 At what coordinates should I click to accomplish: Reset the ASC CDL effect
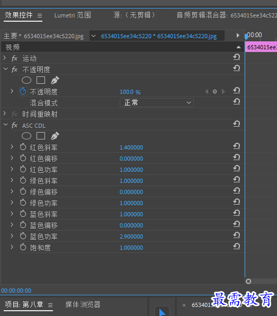point(237,124)
